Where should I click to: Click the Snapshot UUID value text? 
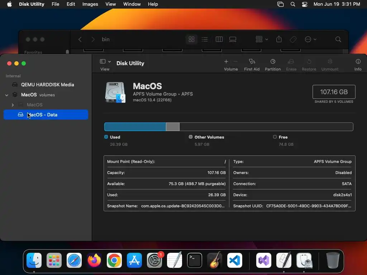tap(309, 206)
